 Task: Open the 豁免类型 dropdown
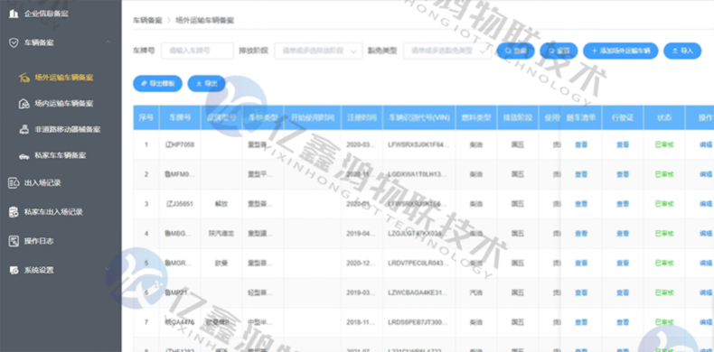point(447,51)
